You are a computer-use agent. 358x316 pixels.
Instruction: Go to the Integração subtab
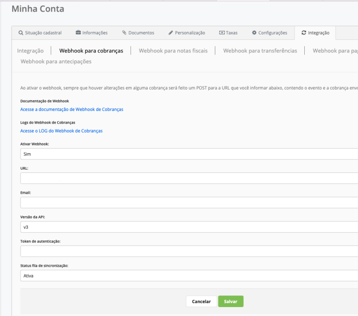coord(30,51)
